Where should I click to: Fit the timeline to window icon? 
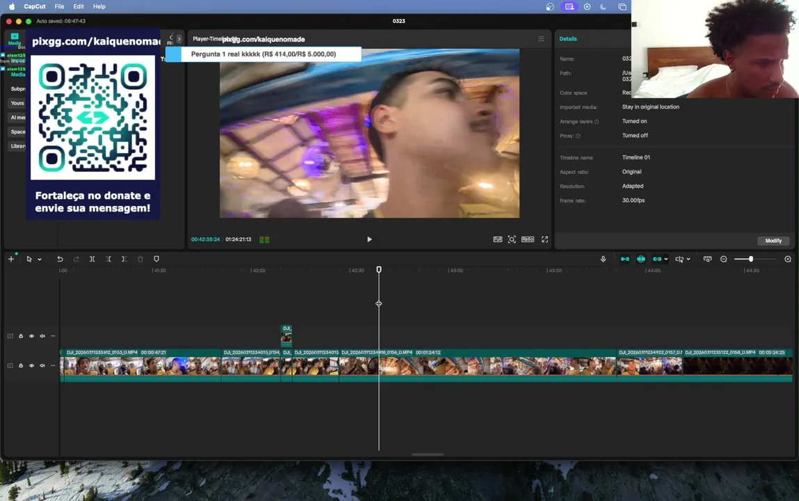[707, 259]
